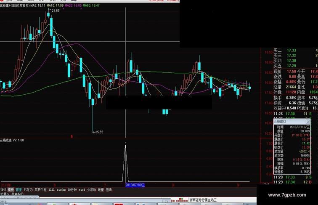Select the 管理 tab
This screenshot has height=205, width=318.
(18, 189)
